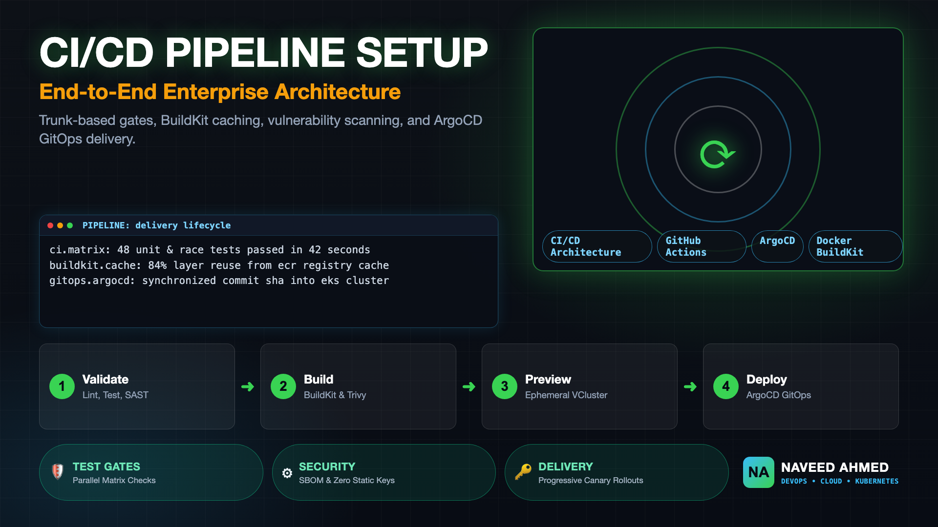The width and height of the screenshot is (938, 527).
Task: Click the gear icon beside SECURITY
Action: pos(287,473)
